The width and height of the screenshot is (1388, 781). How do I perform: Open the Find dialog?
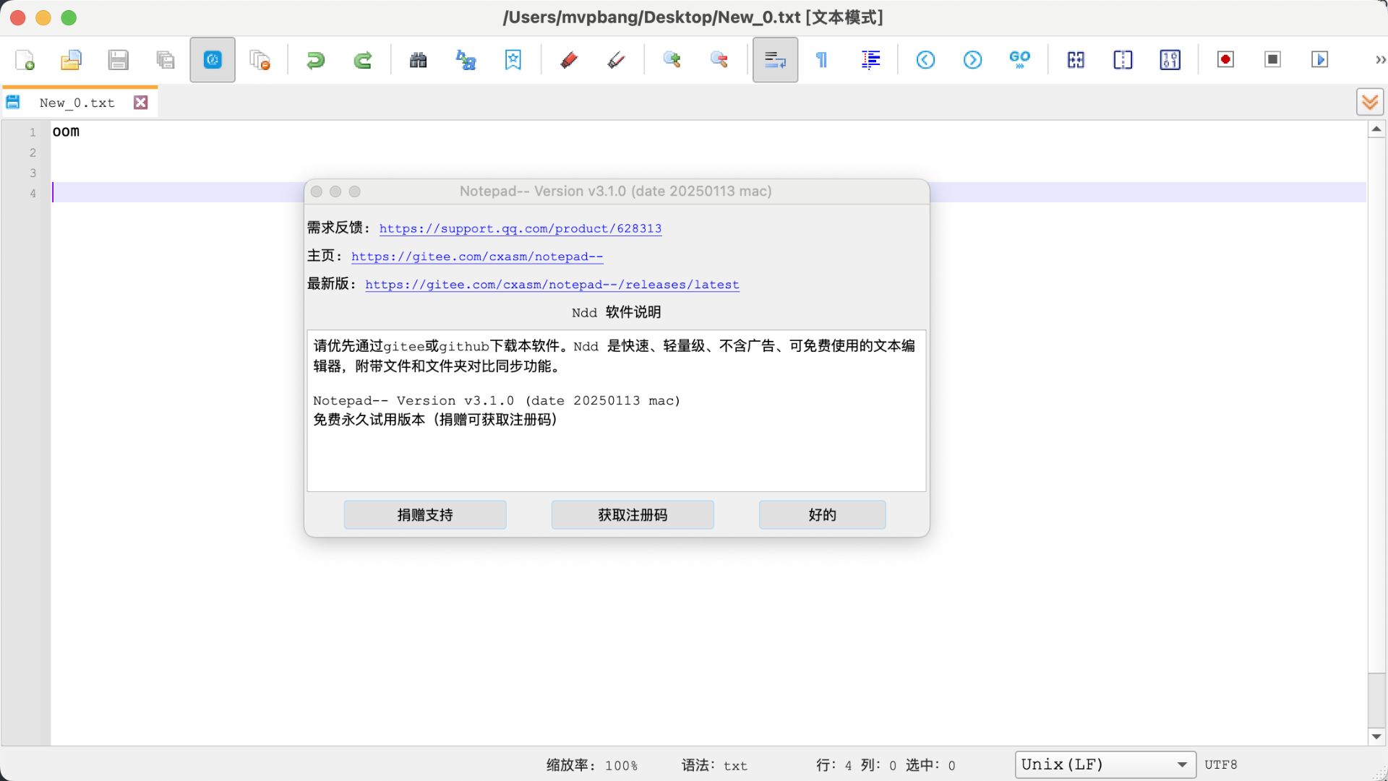(x=418, y=60)
